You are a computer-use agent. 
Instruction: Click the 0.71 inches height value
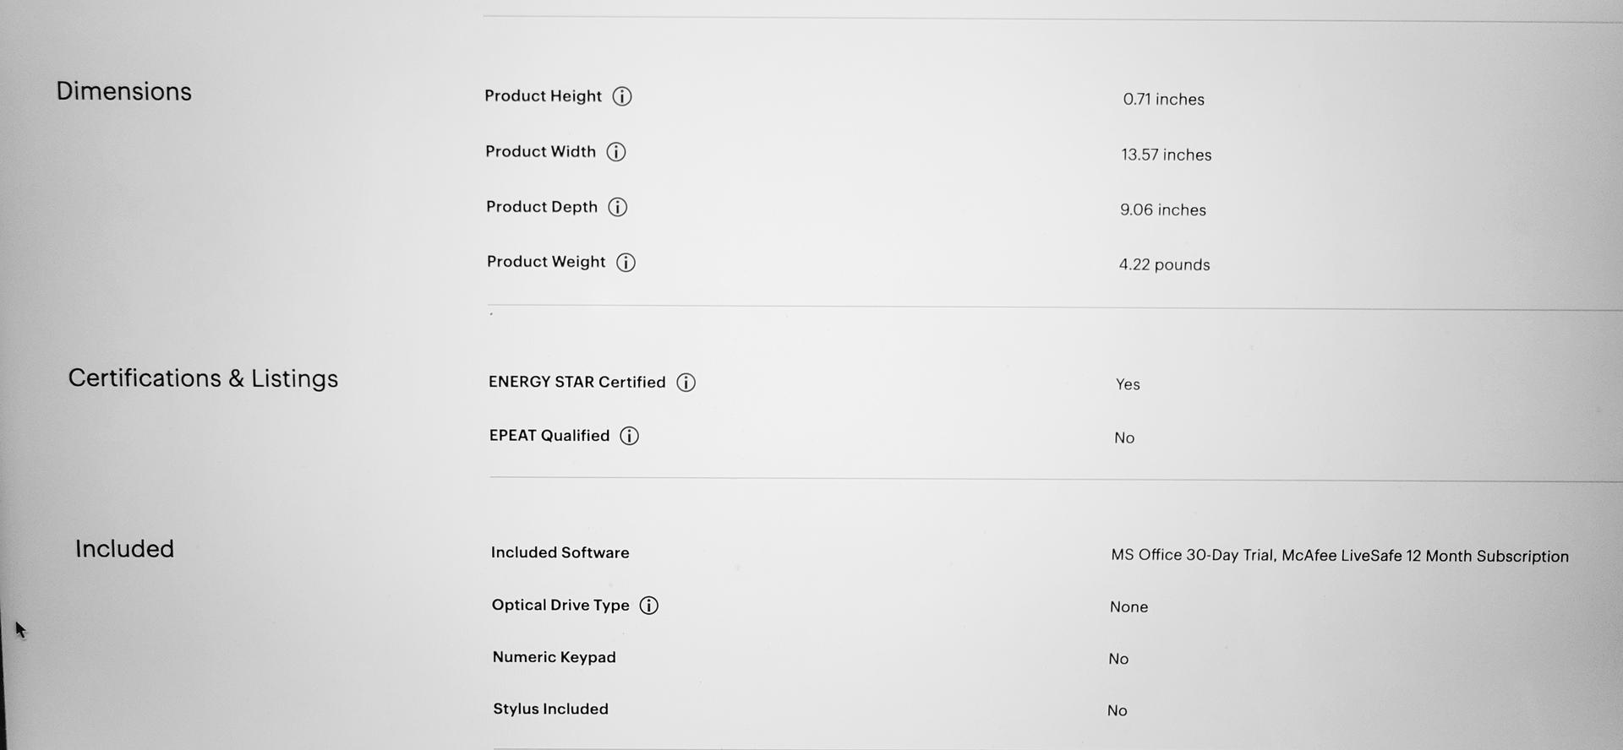(x=1163, y=100)
